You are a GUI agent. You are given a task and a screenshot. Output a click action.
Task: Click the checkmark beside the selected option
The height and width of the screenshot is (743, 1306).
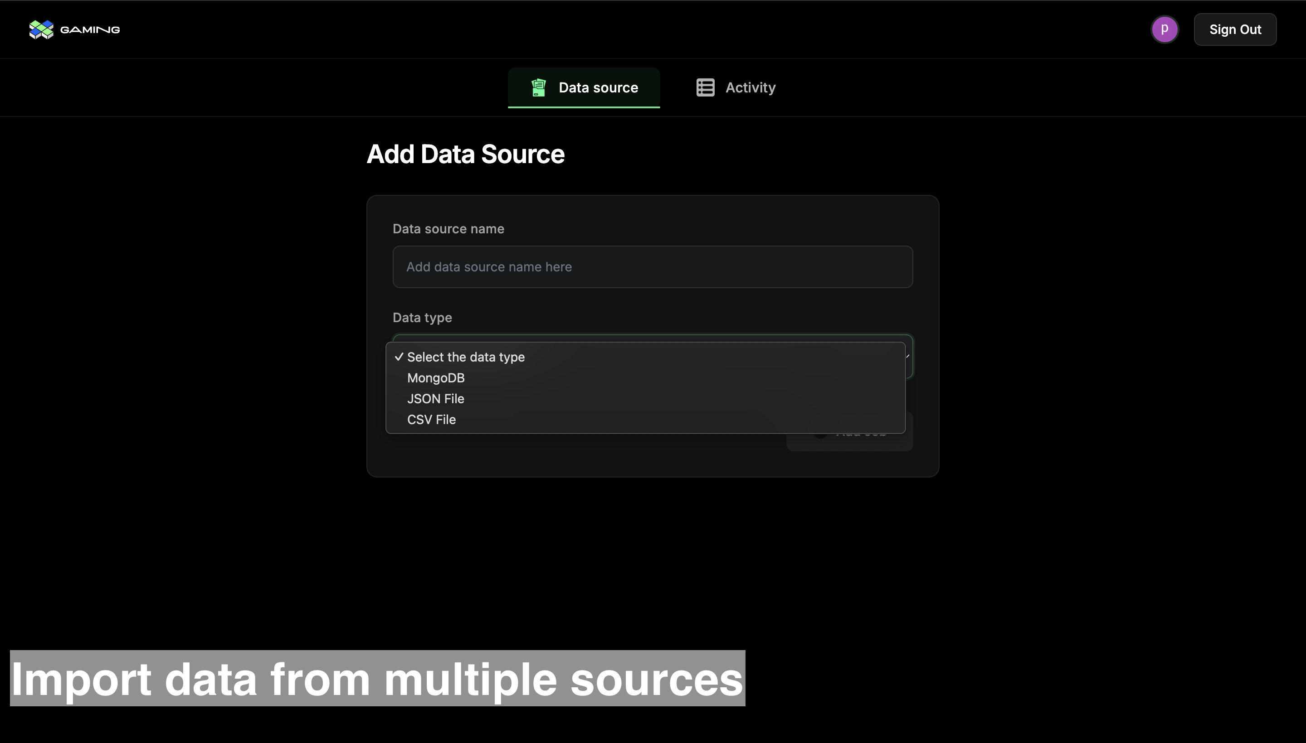(x=399, y=357)
